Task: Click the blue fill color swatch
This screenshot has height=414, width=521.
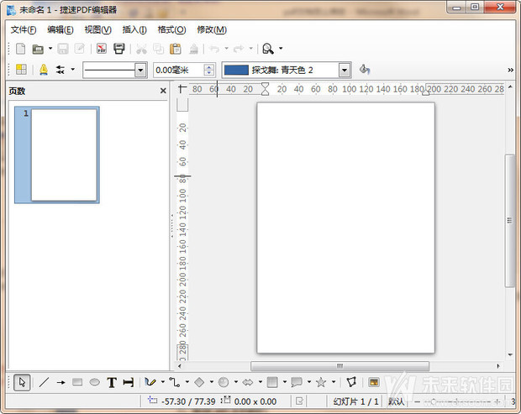Action: pyautogui.click(x=236, y=70)
